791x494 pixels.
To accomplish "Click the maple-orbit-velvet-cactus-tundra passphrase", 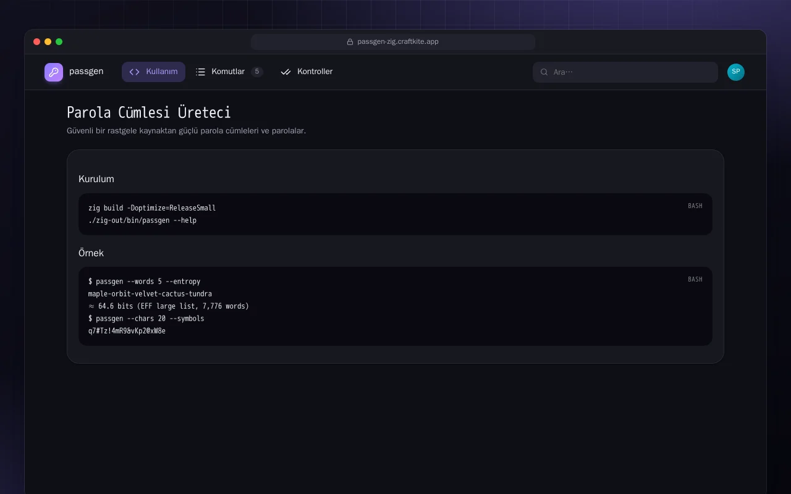I will pos(150,294).
